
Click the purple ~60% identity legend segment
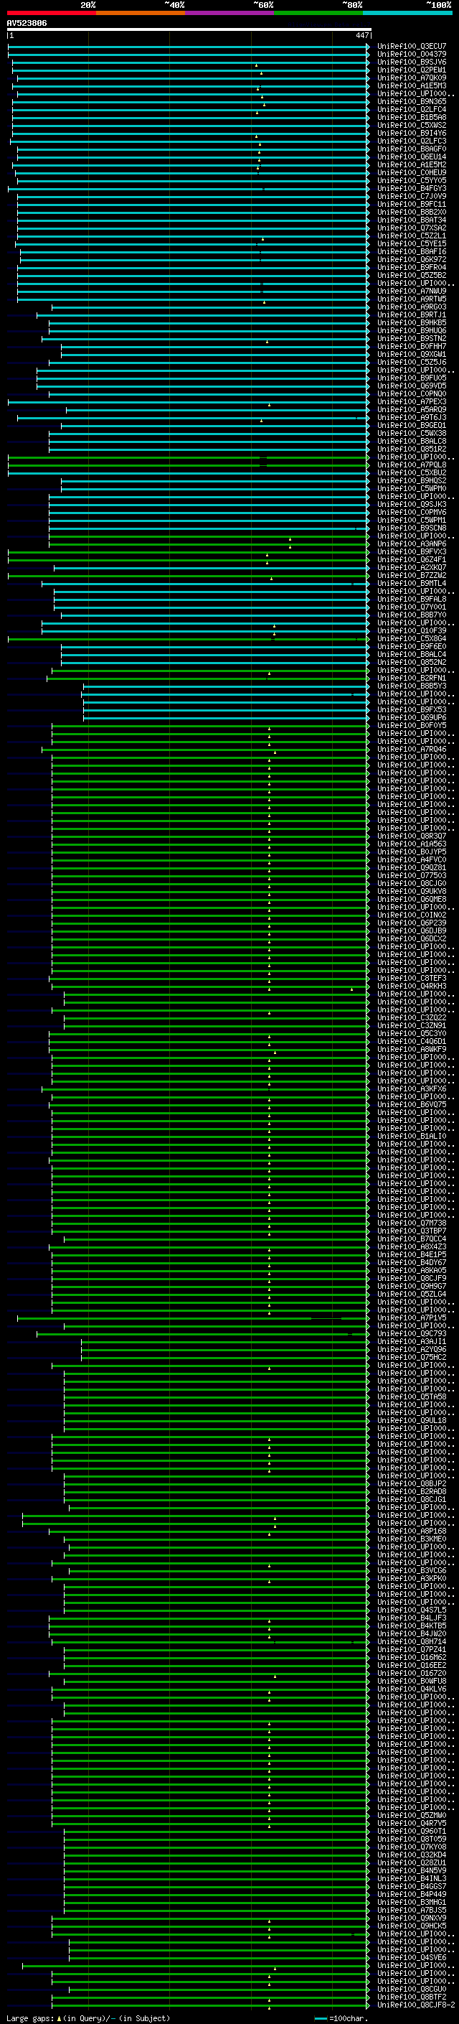pyautogui.click(x=229, y=13)
